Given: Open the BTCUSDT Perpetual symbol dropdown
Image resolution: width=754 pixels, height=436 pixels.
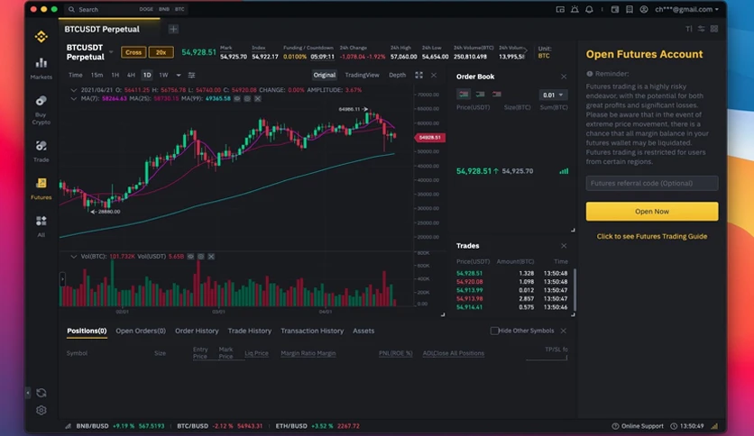Looking at the screenshot, I should point(111,52).
